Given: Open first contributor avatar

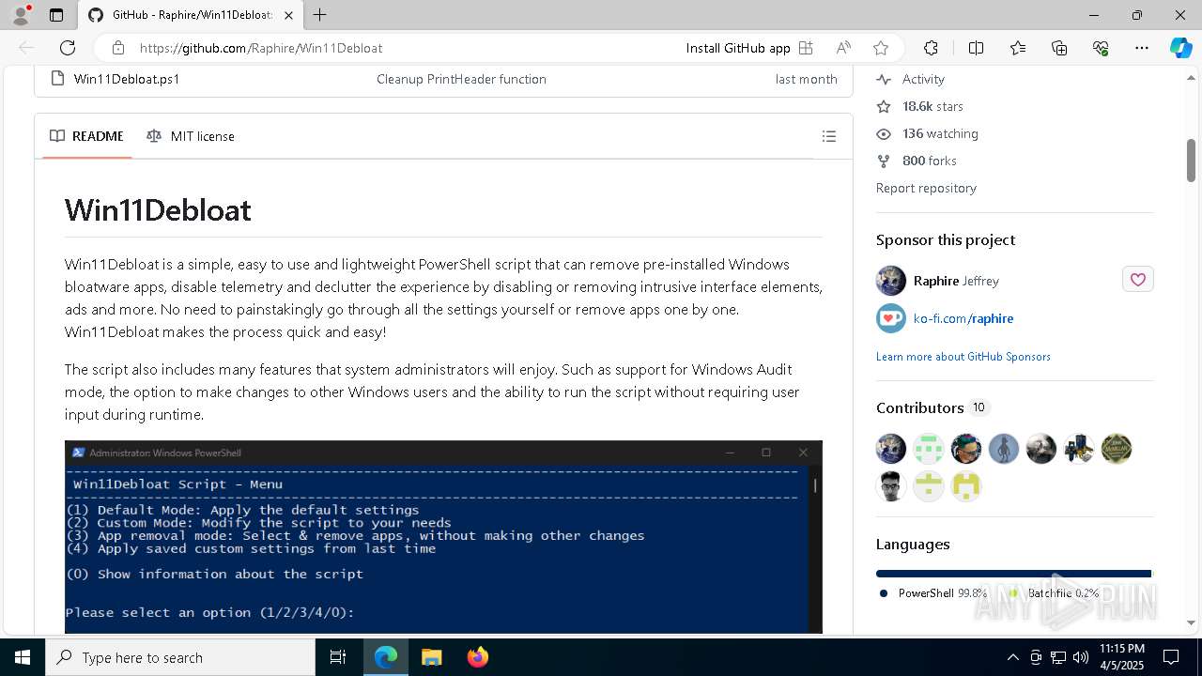Looking at the screenshot, I should 891,449.
